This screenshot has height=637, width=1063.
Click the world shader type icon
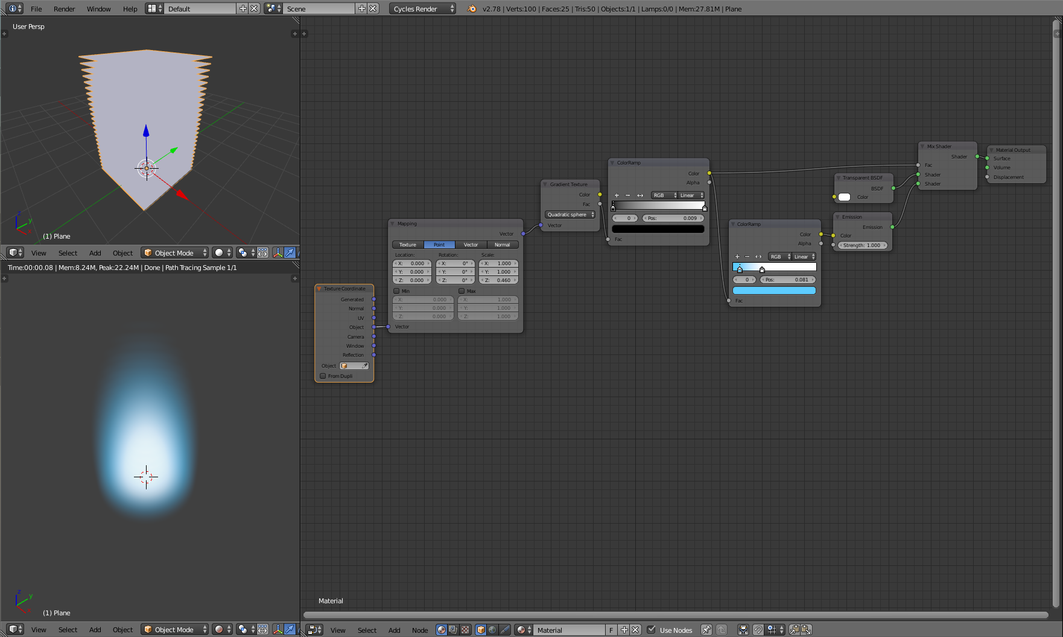pyautogui.click(x=492, y=630)
